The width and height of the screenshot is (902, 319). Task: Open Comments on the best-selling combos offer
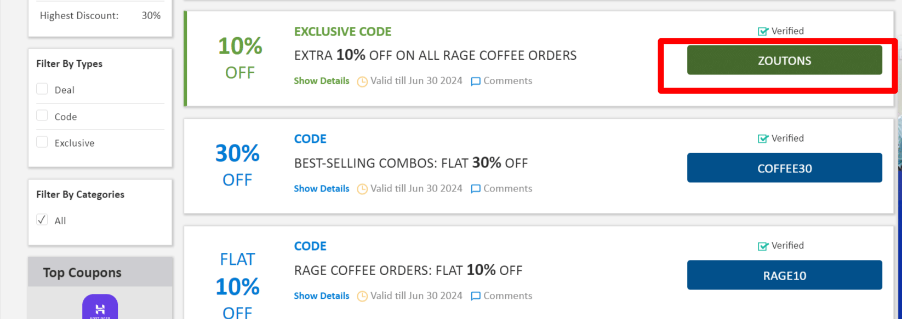[x=507, y=188]
